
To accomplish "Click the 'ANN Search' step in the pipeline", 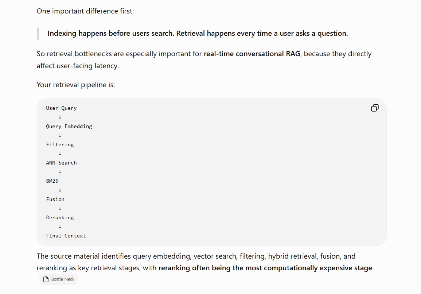I will tap(61, 163).
